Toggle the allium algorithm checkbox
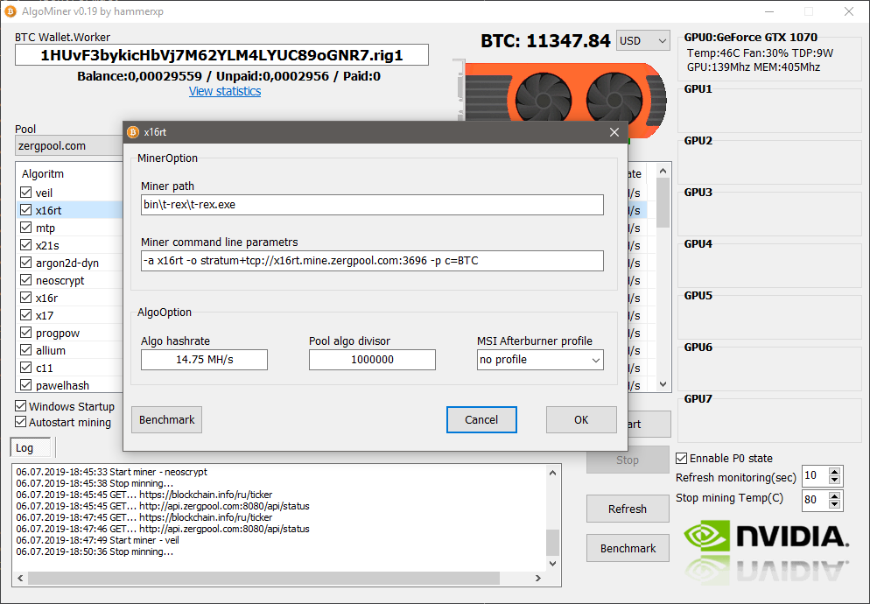 click(25, 350)
